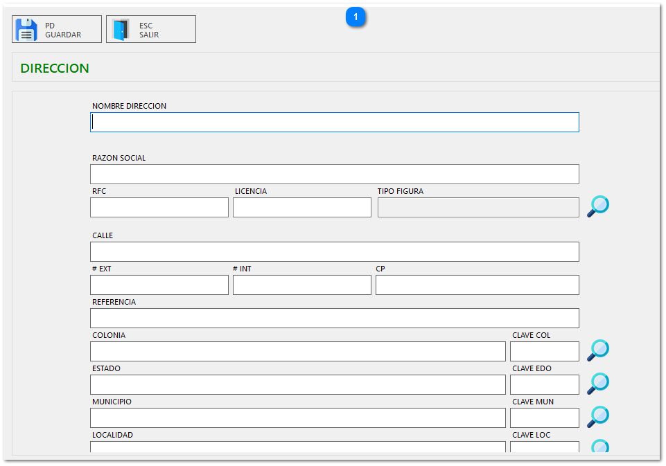Screen dimensions: 666x466
Task: Select the Referencia input field
Action: (x=334, y=319)
